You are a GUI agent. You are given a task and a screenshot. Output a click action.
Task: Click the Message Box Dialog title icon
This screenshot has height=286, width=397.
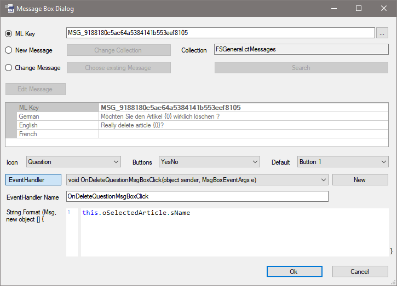9,8
